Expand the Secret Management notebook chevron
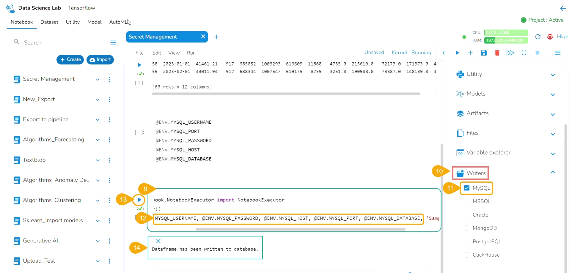This screenshot has height=273, width=569. pos(98,79)
